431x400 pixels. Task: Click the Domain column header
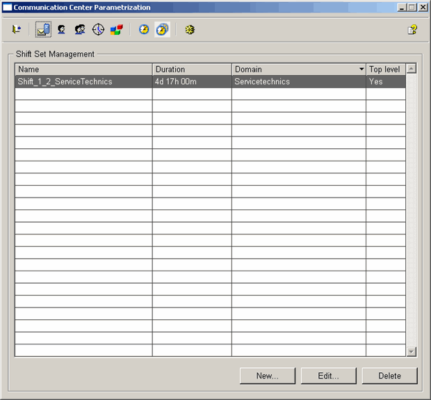click(x=299, y=70)
